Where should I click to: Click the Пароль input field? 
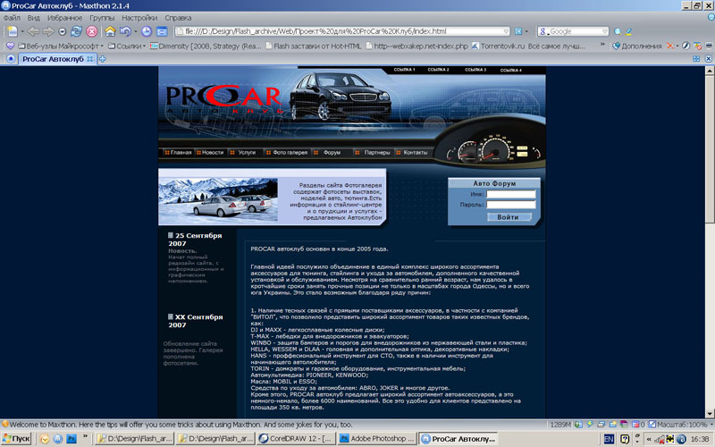510,205
